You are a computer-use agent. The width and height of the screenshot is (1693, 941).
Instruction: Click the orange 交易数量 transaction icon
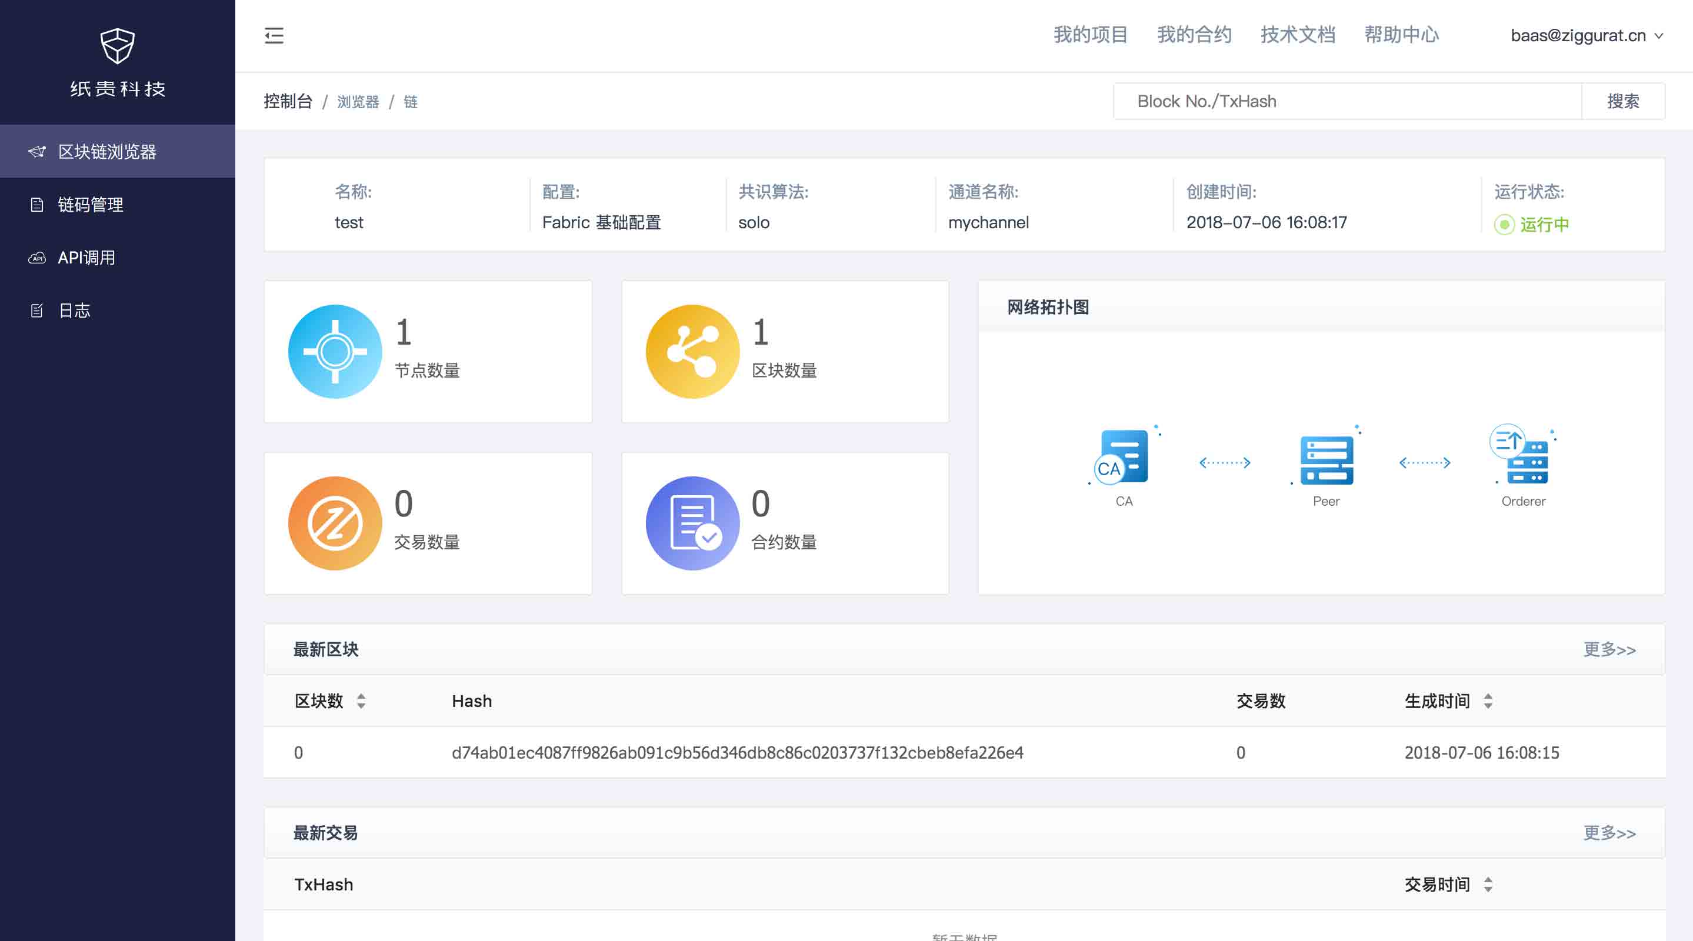point(335,523)
